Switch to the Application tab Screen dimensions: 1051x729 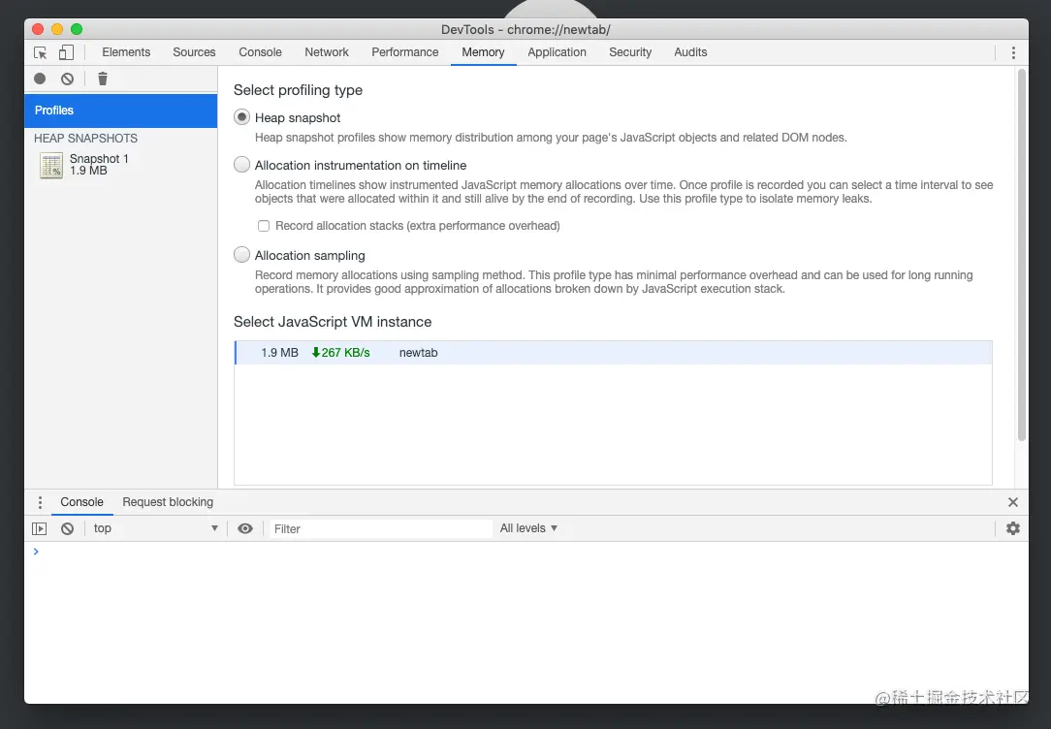pyautogui.click(x=557, y=52)
